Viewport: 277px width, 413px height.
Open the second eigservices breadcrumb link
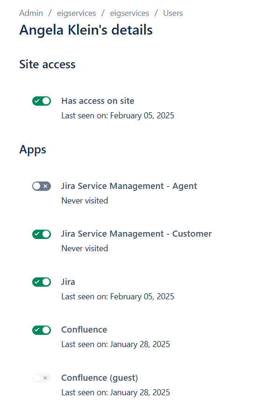(x=129, y=13)
